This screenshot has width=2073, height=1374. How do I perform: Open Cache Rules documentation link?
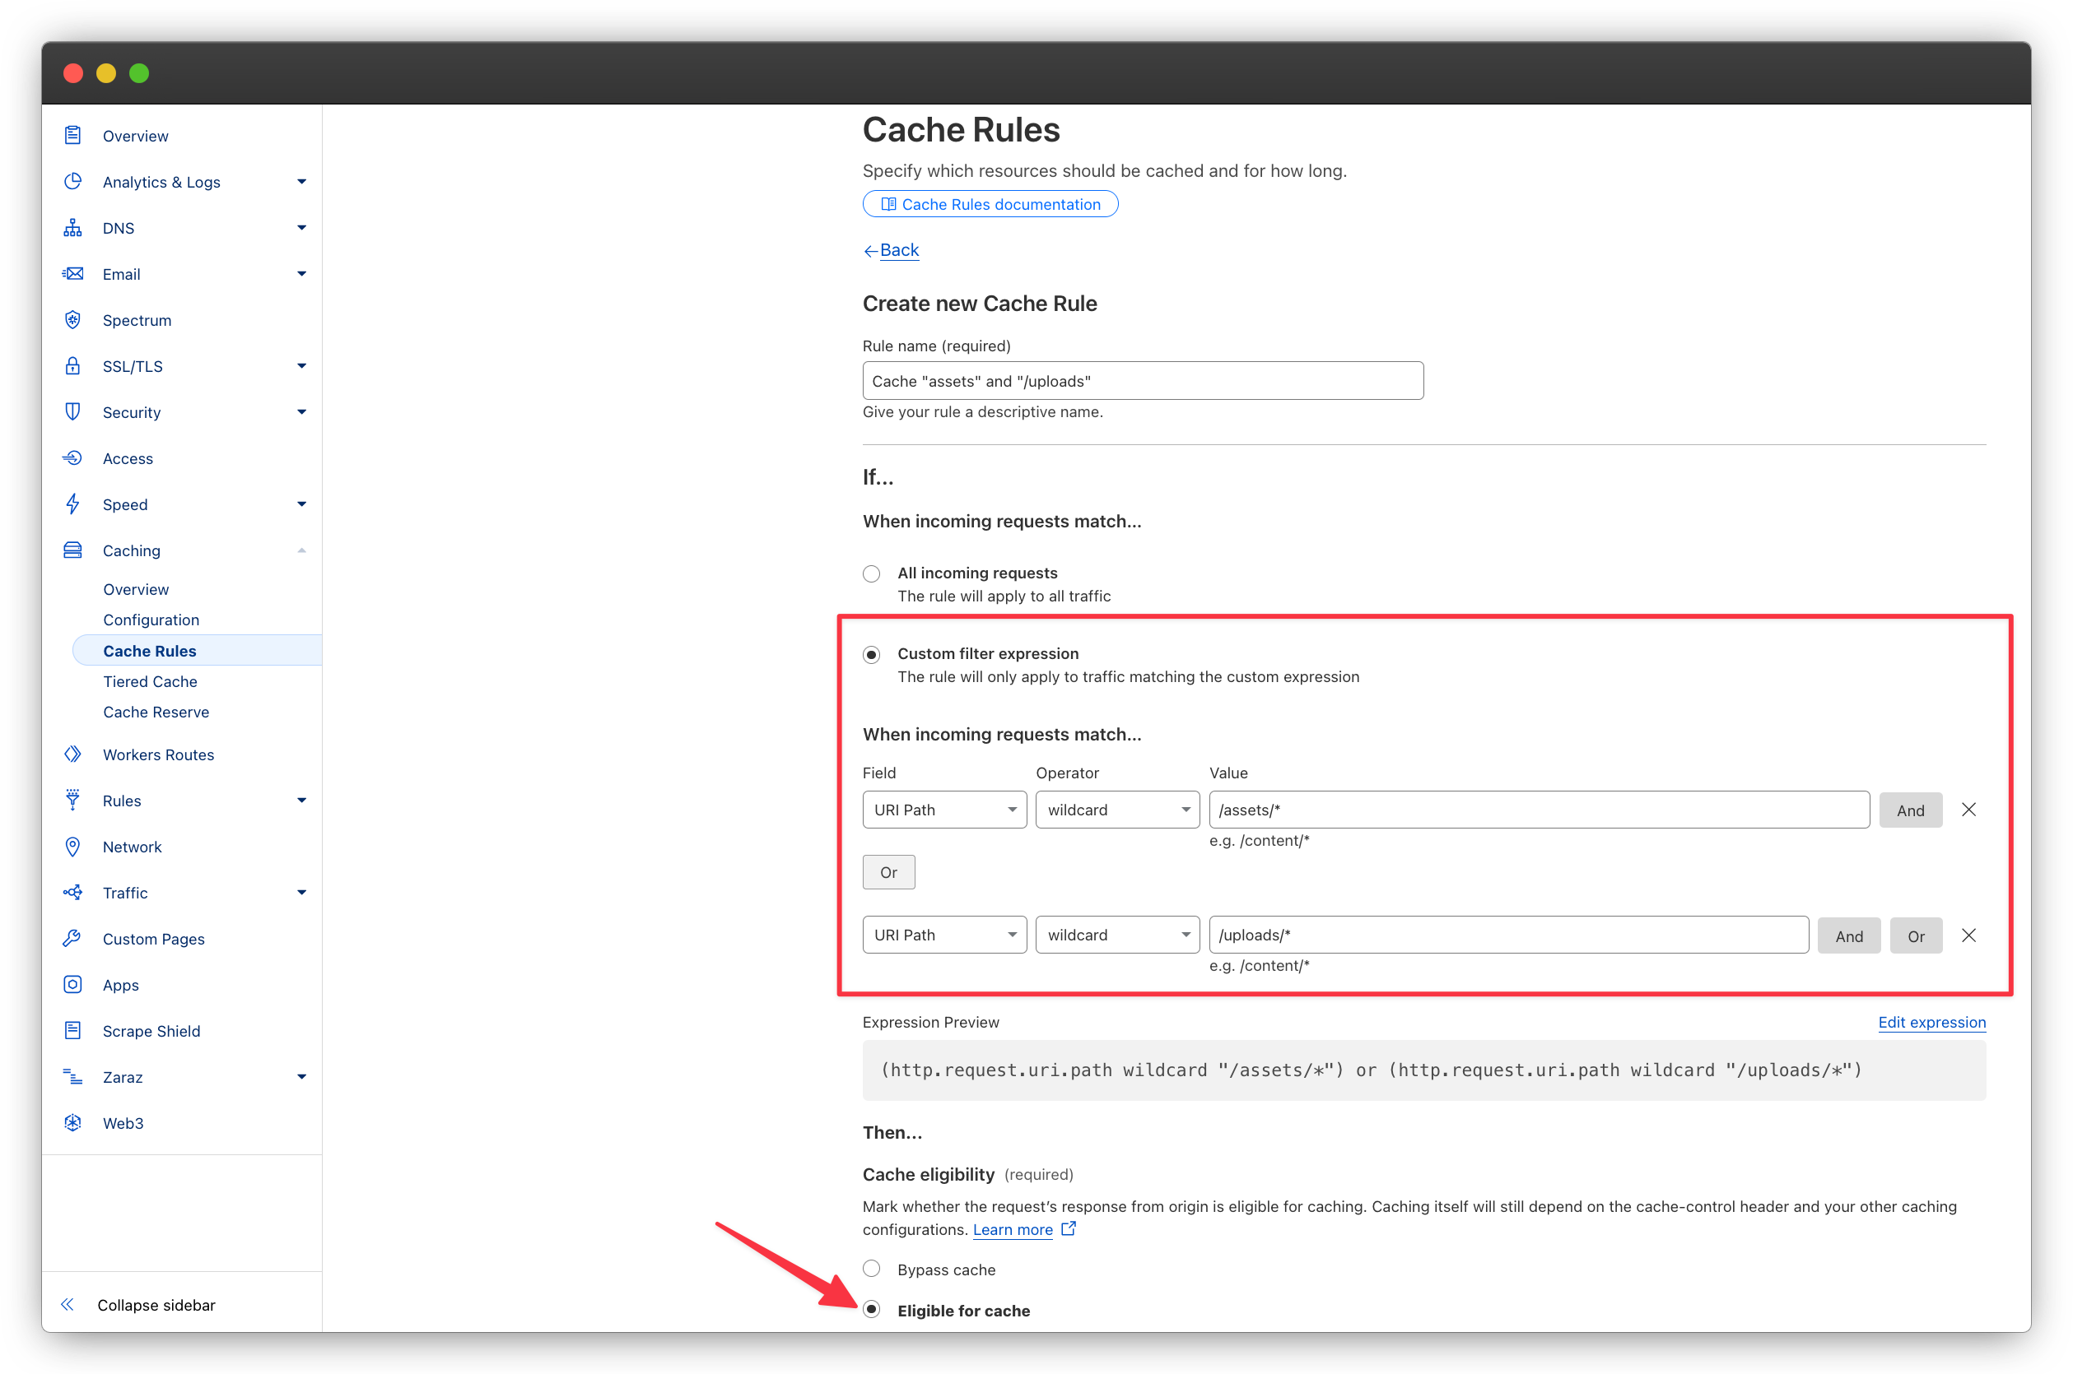coord(990,204)
